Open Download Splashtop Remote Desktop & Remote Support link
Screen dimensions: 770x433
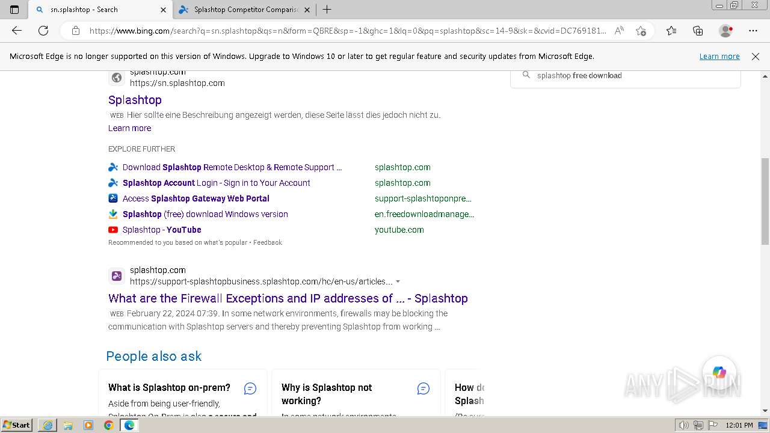point(232,167)
